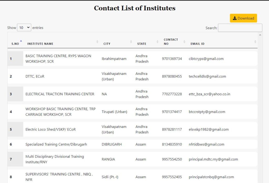Image resolution: width=269 pixels, height=183 pixels.
Task: Sort by S.NO column header
Action: tap(15, 44)
